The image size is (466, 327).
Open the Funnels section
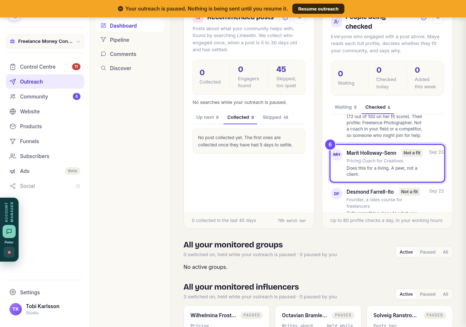tap(45, 141)
